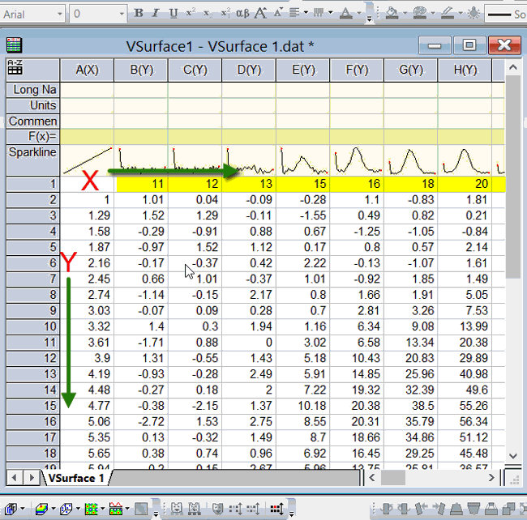Toggle Italic text formatting
Viewport: 527px width, 520px height.
[156, 13]
